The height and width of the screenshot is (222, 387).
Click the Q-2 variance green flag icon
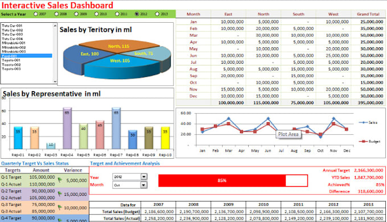click(x=60, y=194)
